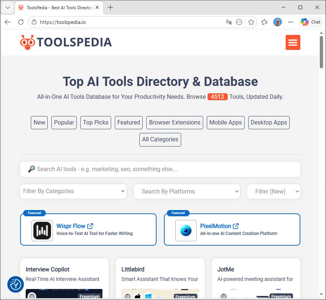
Task: Click the Search AI tools input field
Action: click(160, 169)
